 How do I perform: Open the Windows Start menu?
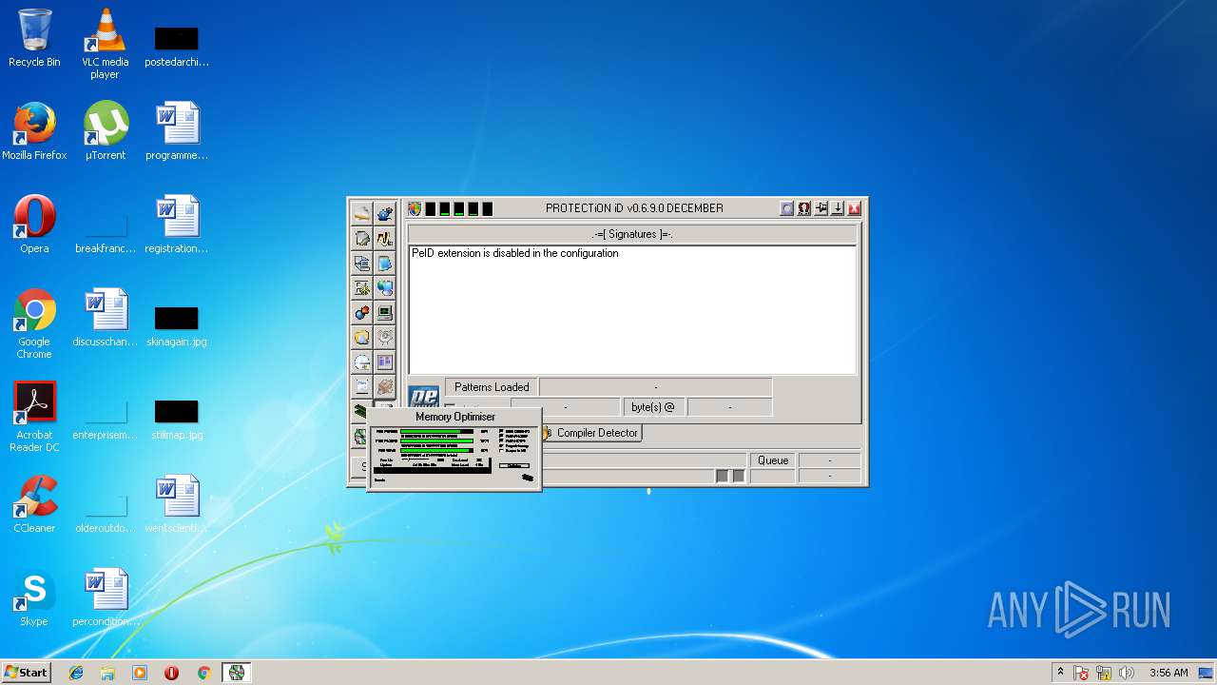coord(26,673)
